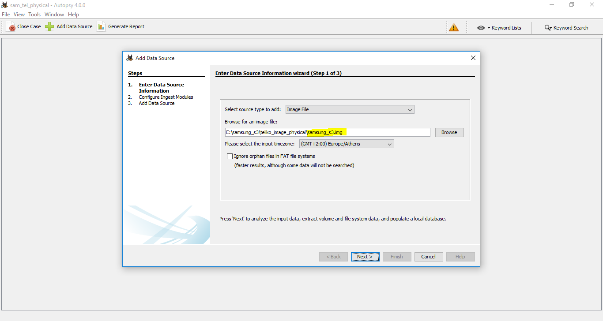Click the Generate Report chart icon

101,26
